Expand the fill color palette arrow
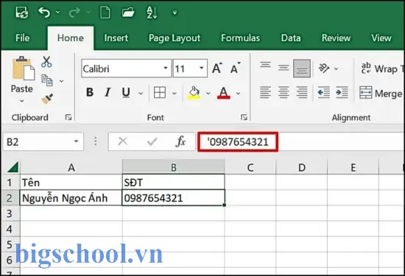 point(208,93)
